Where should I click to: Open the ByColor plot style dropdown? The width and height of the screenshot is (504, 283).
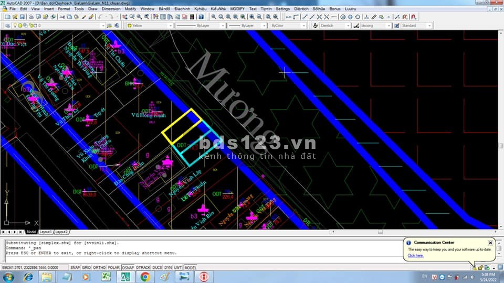303,25
